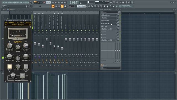Open the EDIT menu
This screenshot has width=177, height=100.
coord(6,2)
